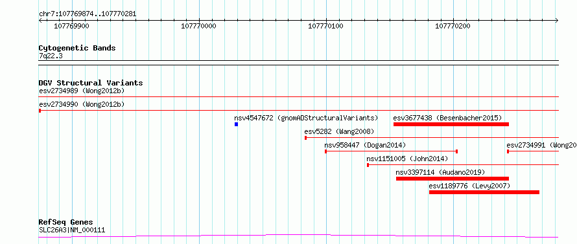Viewport: 577px width, 244px height.
Task: Click the esv2734989 (Wong2012b) variant label
Action: coord(81,91)
